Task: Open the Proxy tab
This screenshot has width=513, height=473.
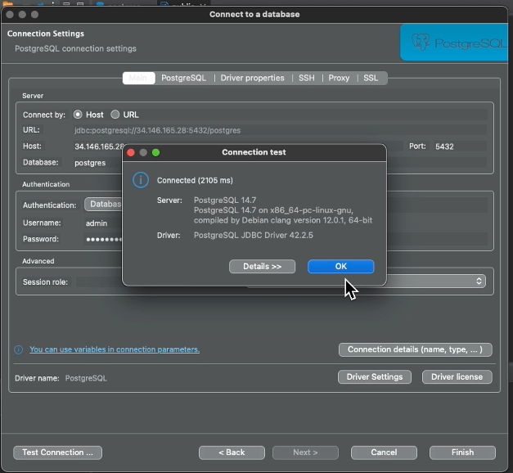Action: coord(339,78)
